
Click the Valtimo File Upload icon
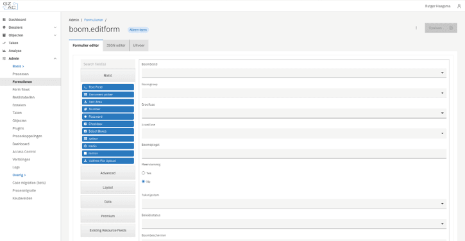point(85,161)
